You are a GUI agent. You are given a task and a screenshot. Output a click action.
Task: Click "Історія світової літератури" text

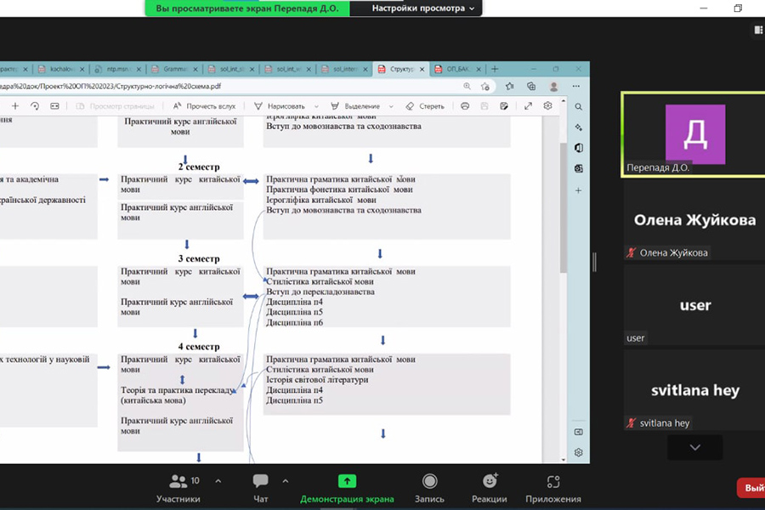click(317, 380)
